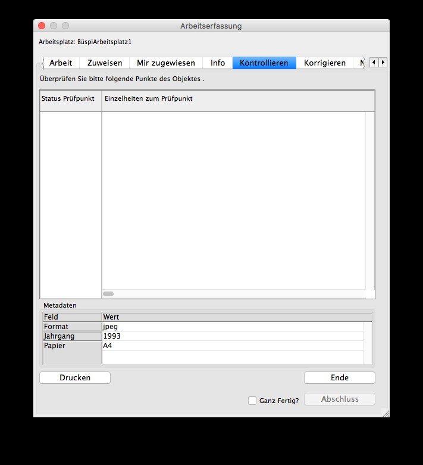
Task: Click the window resize grip corner
Action: coord(386,413)
